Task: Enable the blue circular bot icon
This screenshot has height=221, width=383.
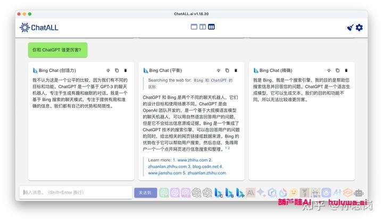Action: [x=326, y=193]
